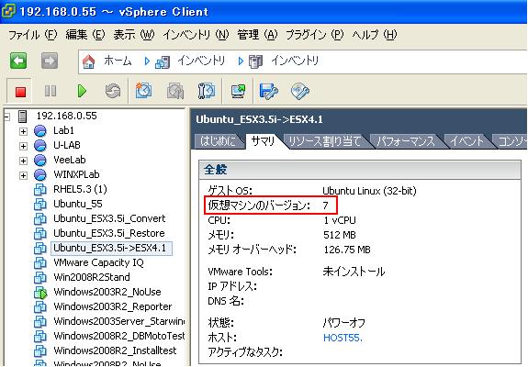Collapse the 192.168.0.55 host node
This screenshot has height=367, width=528.
coord(7,117)
